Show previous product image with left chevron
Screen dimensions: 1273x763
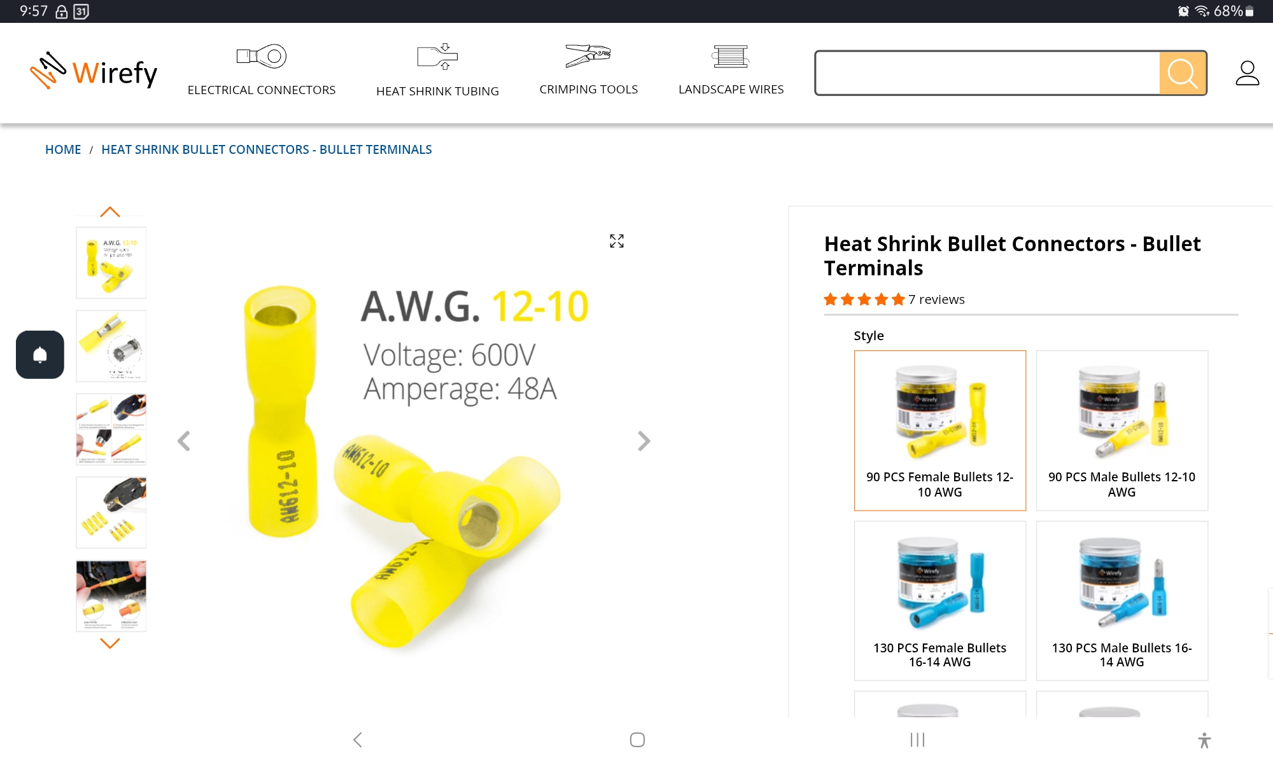184,441
